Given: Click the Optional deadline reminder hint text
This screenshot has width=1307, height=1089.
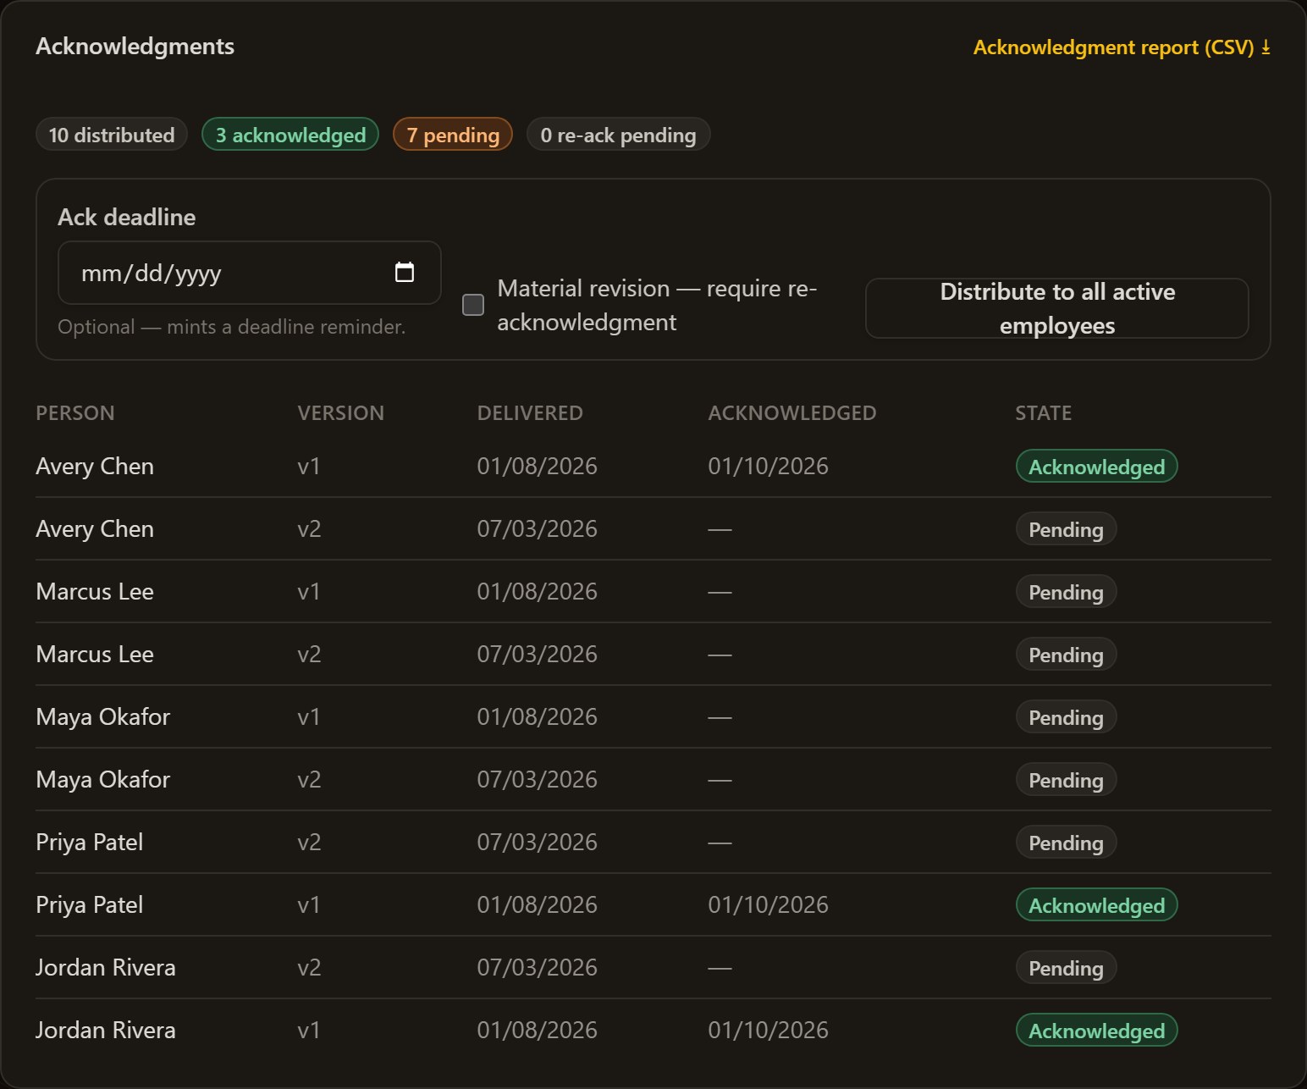Looking at the screenshot, I should (x=231, y=327).
